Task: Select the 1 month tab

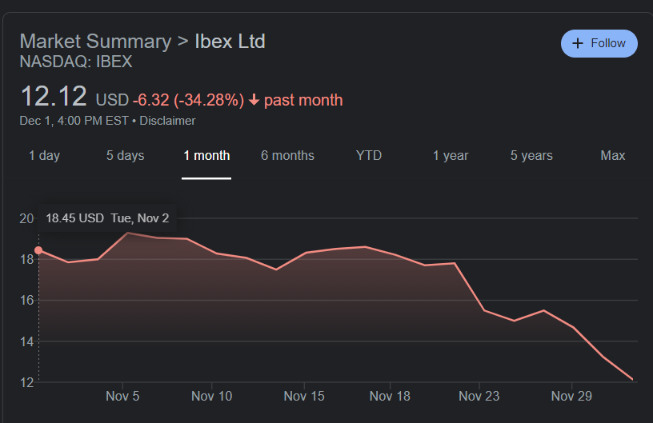Action: 206,156
